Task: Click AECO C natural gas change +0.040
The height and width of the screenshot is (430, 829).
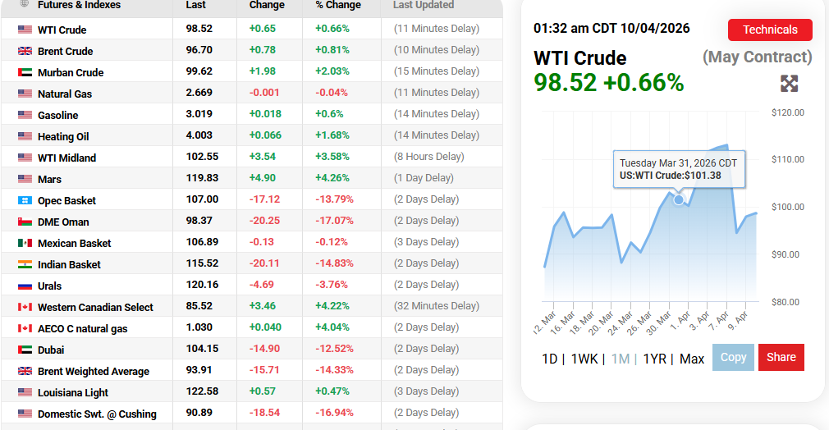Action: tap(265, 327)
